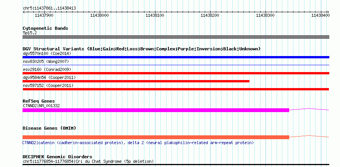Select the esv29160 (Conrad2009) label
340x167 pixels.
pyautogui.click(x=47, y=69)
